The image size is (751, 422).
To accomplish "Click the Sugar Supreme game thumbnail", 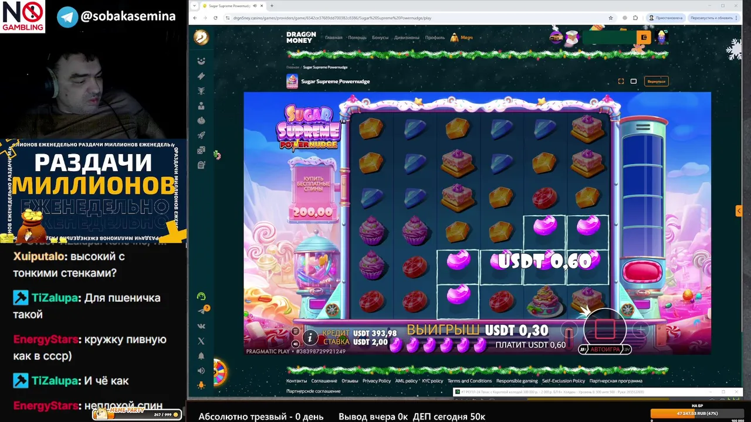I will pos(292,81).
